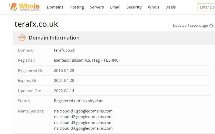Click the Updated On: label
215x134 pixels.
(x=29, y=91)
